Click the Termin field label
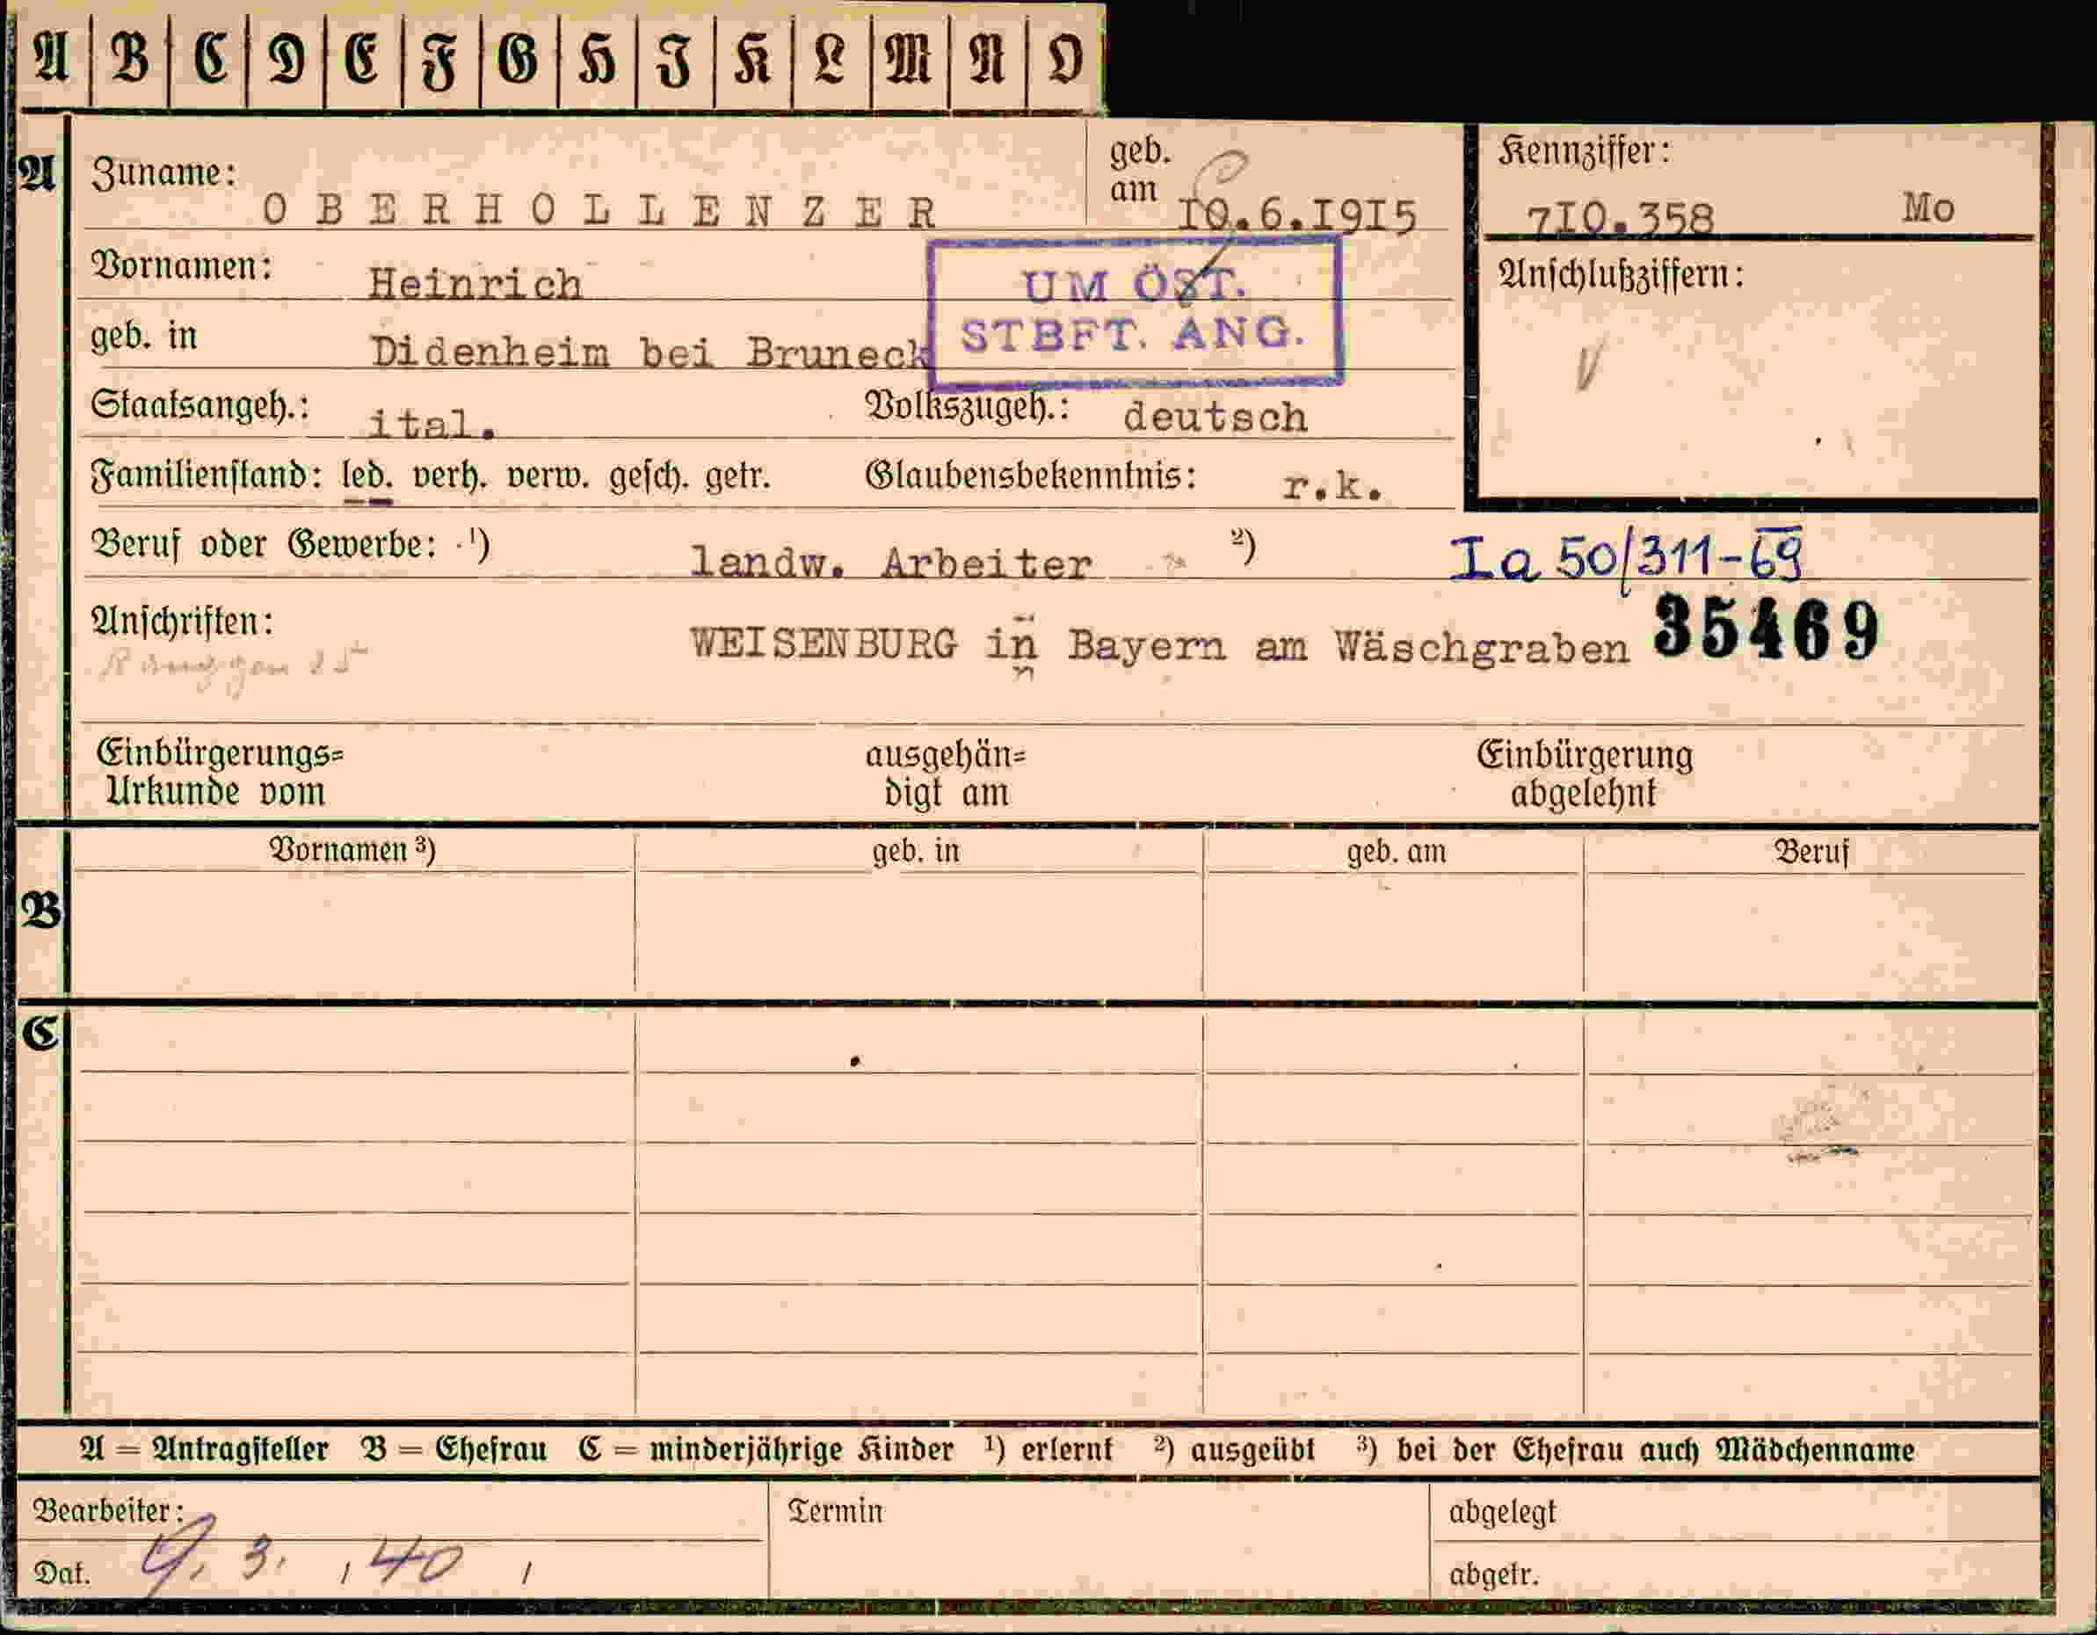 click(x=835, y=1512)
